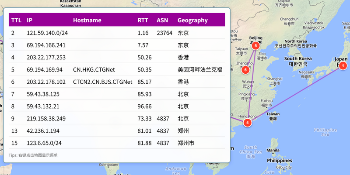Click the Philippines map label

pos(279,161)
